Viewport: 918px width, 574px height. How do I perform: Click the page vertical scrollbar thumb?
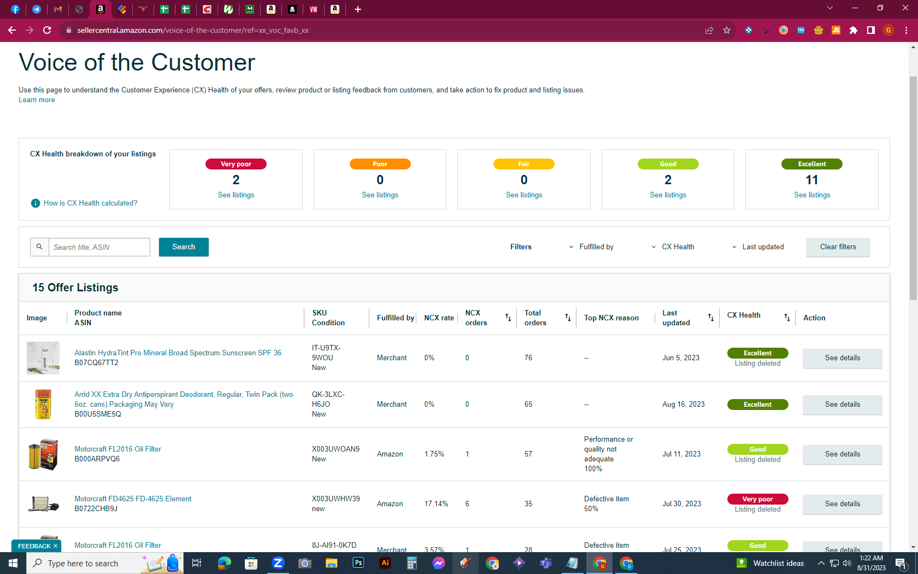click(913, 188)
